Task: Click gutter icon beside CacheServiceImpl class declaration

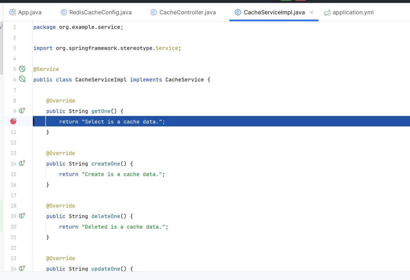Action: point(22,79)
